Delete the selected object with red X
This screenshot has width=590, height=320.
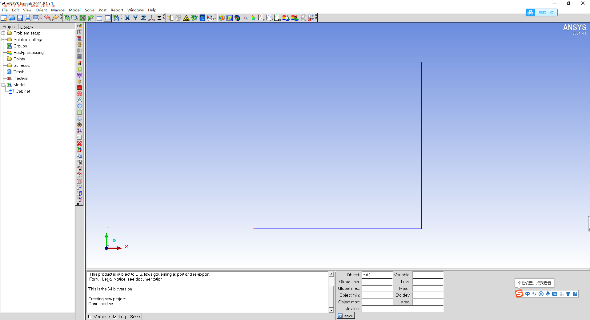click(x=79, y=144)
